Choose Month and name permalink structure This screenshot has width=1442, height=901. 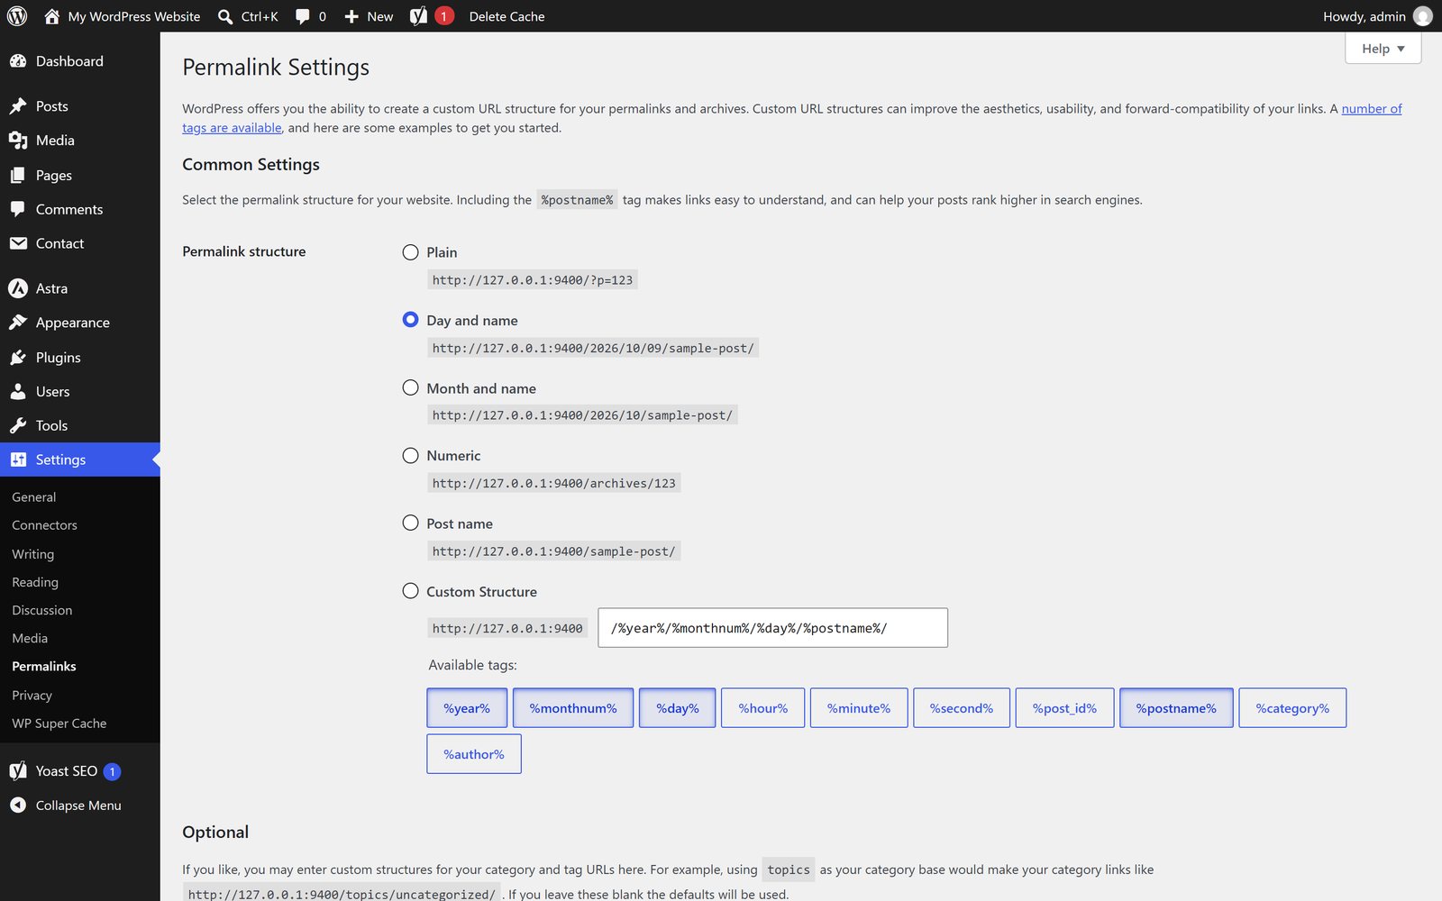[x=410, y=387]
